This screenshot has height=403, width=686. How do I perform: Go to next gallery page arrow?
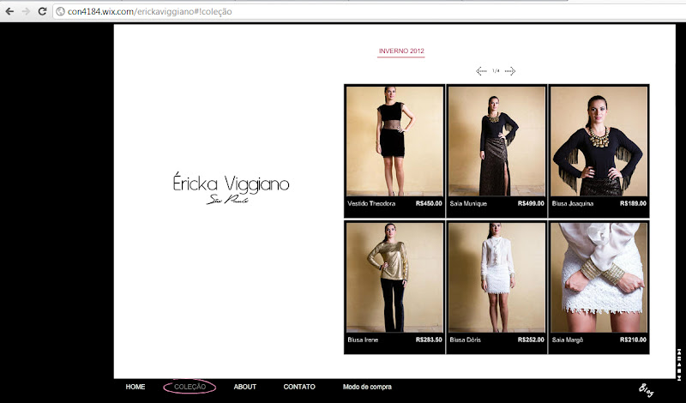pyautogui.click(x=510, y=71)
